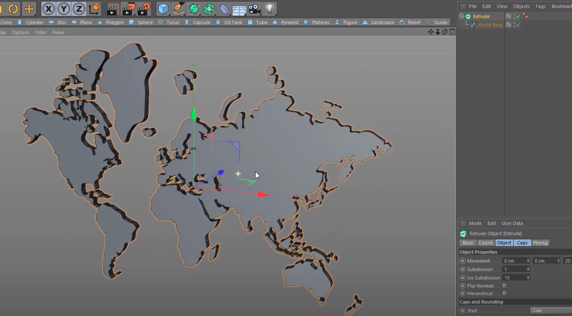Click Subdivision value stepper arrows
572x316 pixels.
[x=528, y=270]
